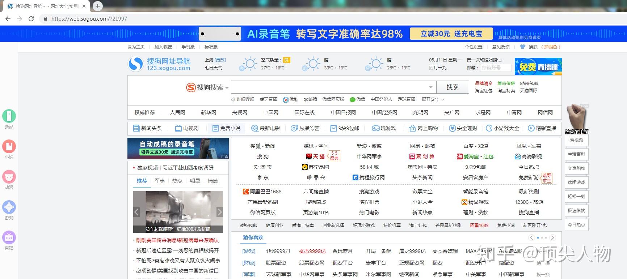Viewport: 627px width, 279px height.
Task: Open a new browser tab
Action: coord(97,6)
